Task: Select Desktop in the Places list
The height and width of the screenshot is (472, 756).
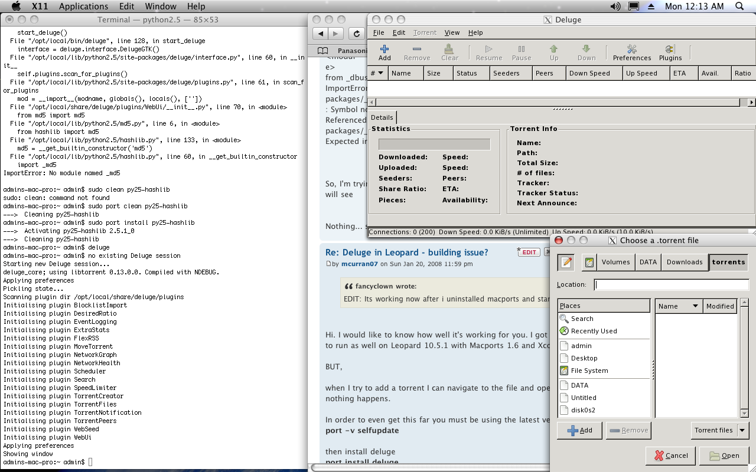Action: 604,358
